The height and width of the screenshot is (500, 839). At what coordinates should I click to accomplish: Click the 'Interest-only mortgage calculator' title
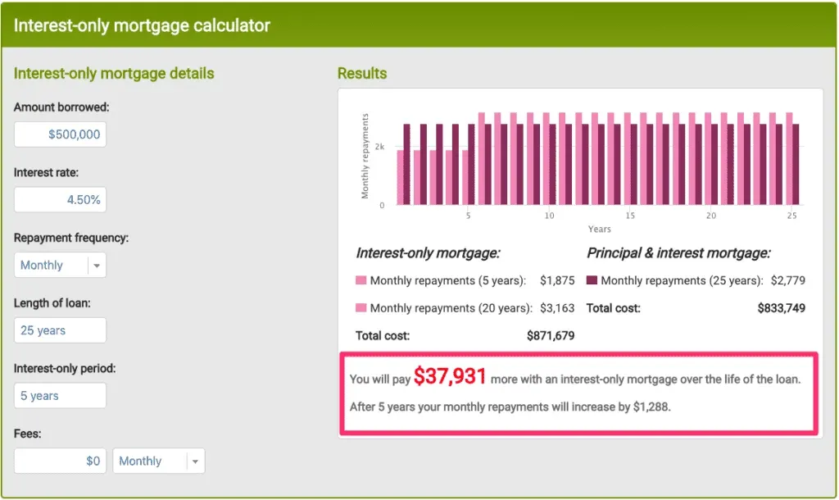tap(142, 25)
